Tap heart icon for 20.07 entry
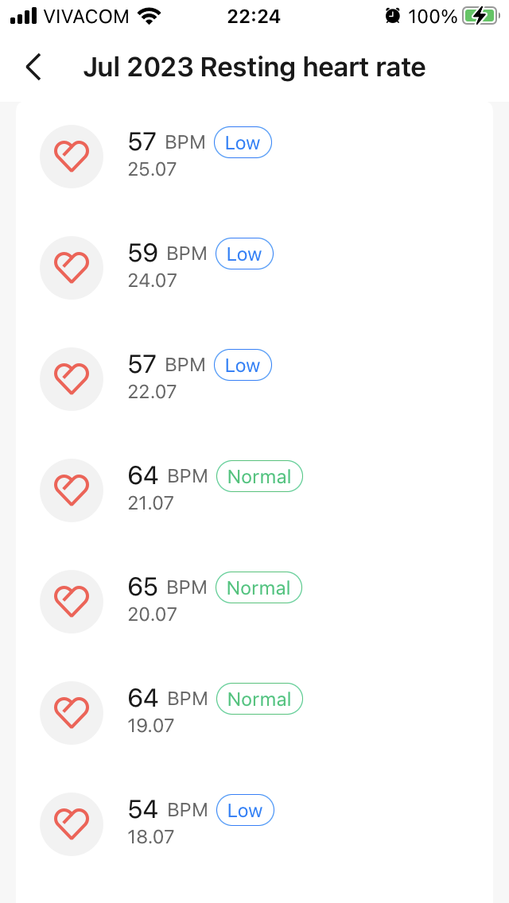Viewport: 509px width, 903px height. click(x=72, y=602)
